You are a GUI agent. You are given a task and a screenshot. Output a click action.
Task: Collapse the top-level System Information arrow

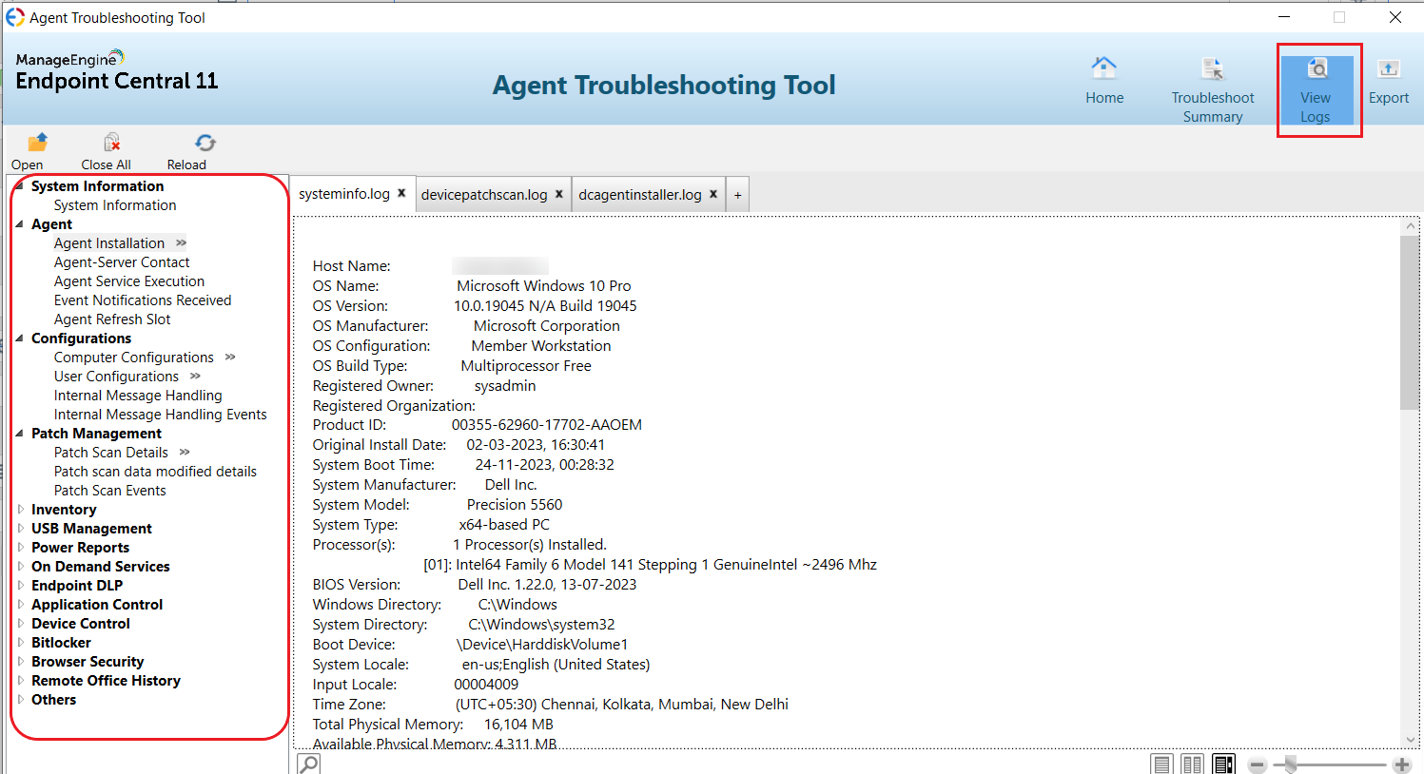tap(20, 186)
